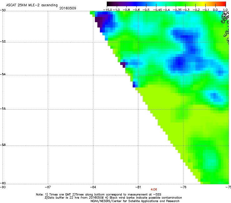Click the longitude label -84
This screenshot has height=203, width=231.
(x=93, y=187)
